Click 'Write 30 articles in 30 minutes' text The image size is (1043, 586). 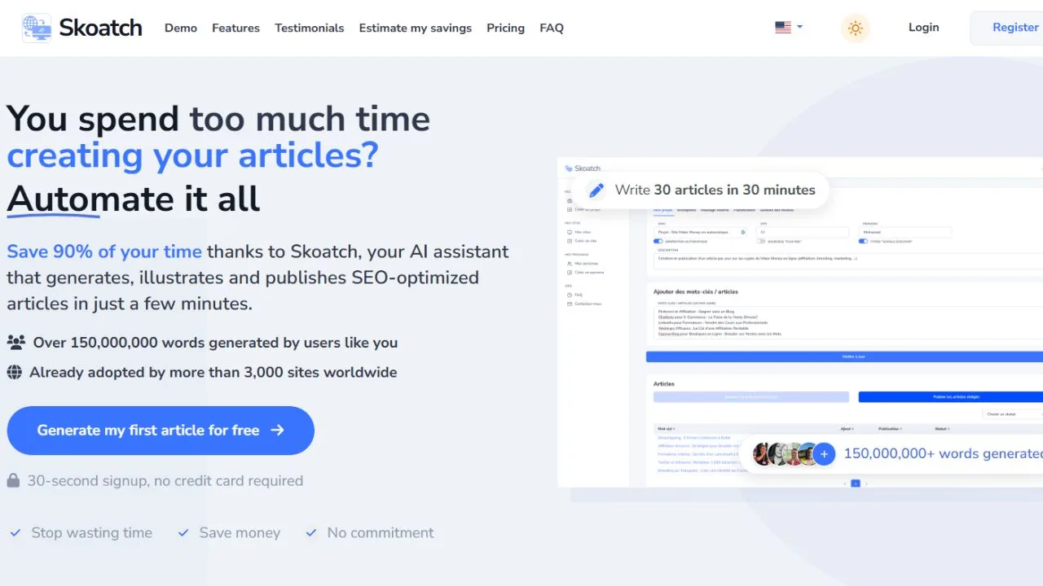(715, 190)
